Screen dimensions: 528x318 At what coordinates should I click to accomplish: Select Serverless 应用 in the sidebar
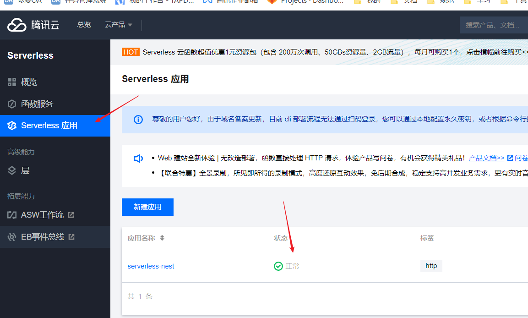click(55, 126)
